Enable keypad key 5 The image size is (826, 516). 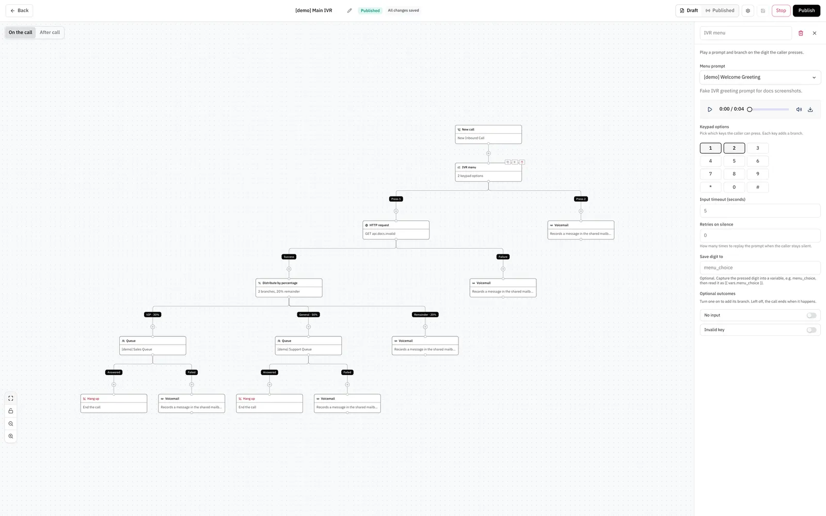[x=734, y=161]
